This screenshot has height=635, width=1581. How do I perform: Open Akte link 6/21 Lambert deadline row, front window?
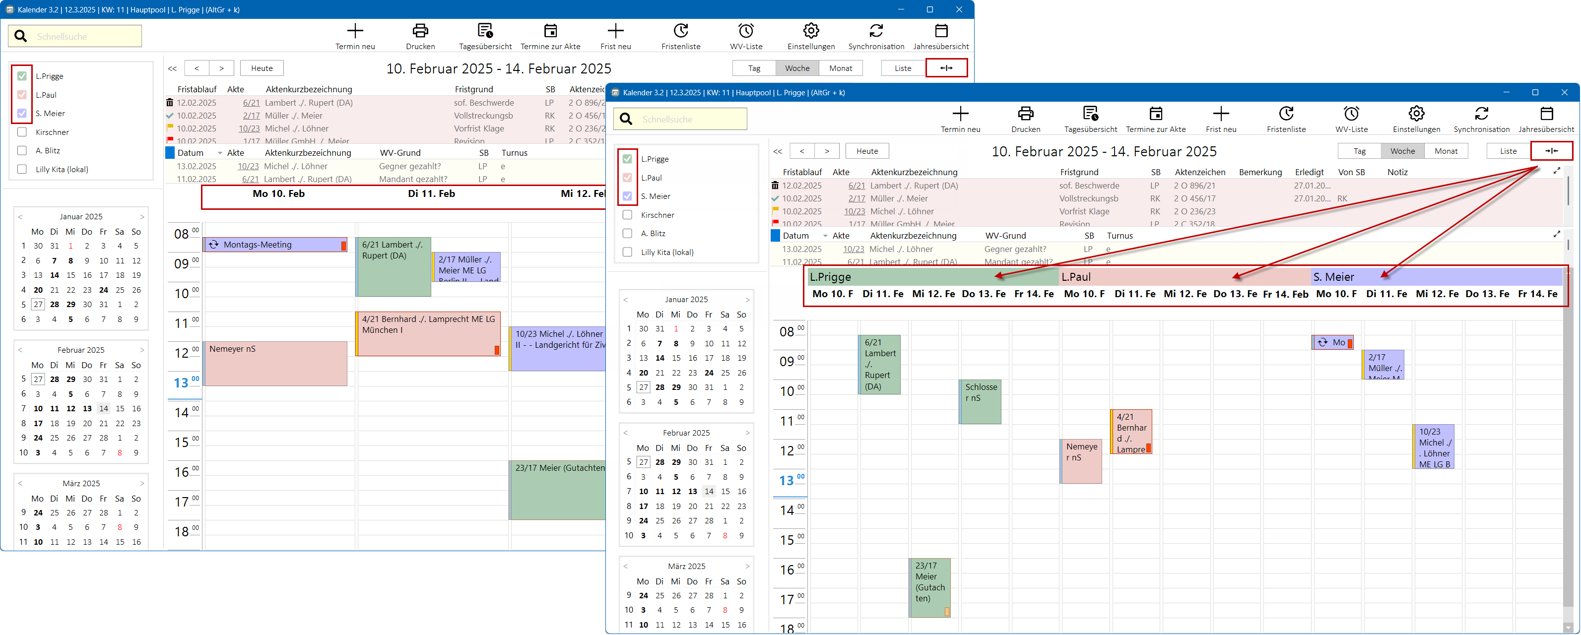pos(857,185)
